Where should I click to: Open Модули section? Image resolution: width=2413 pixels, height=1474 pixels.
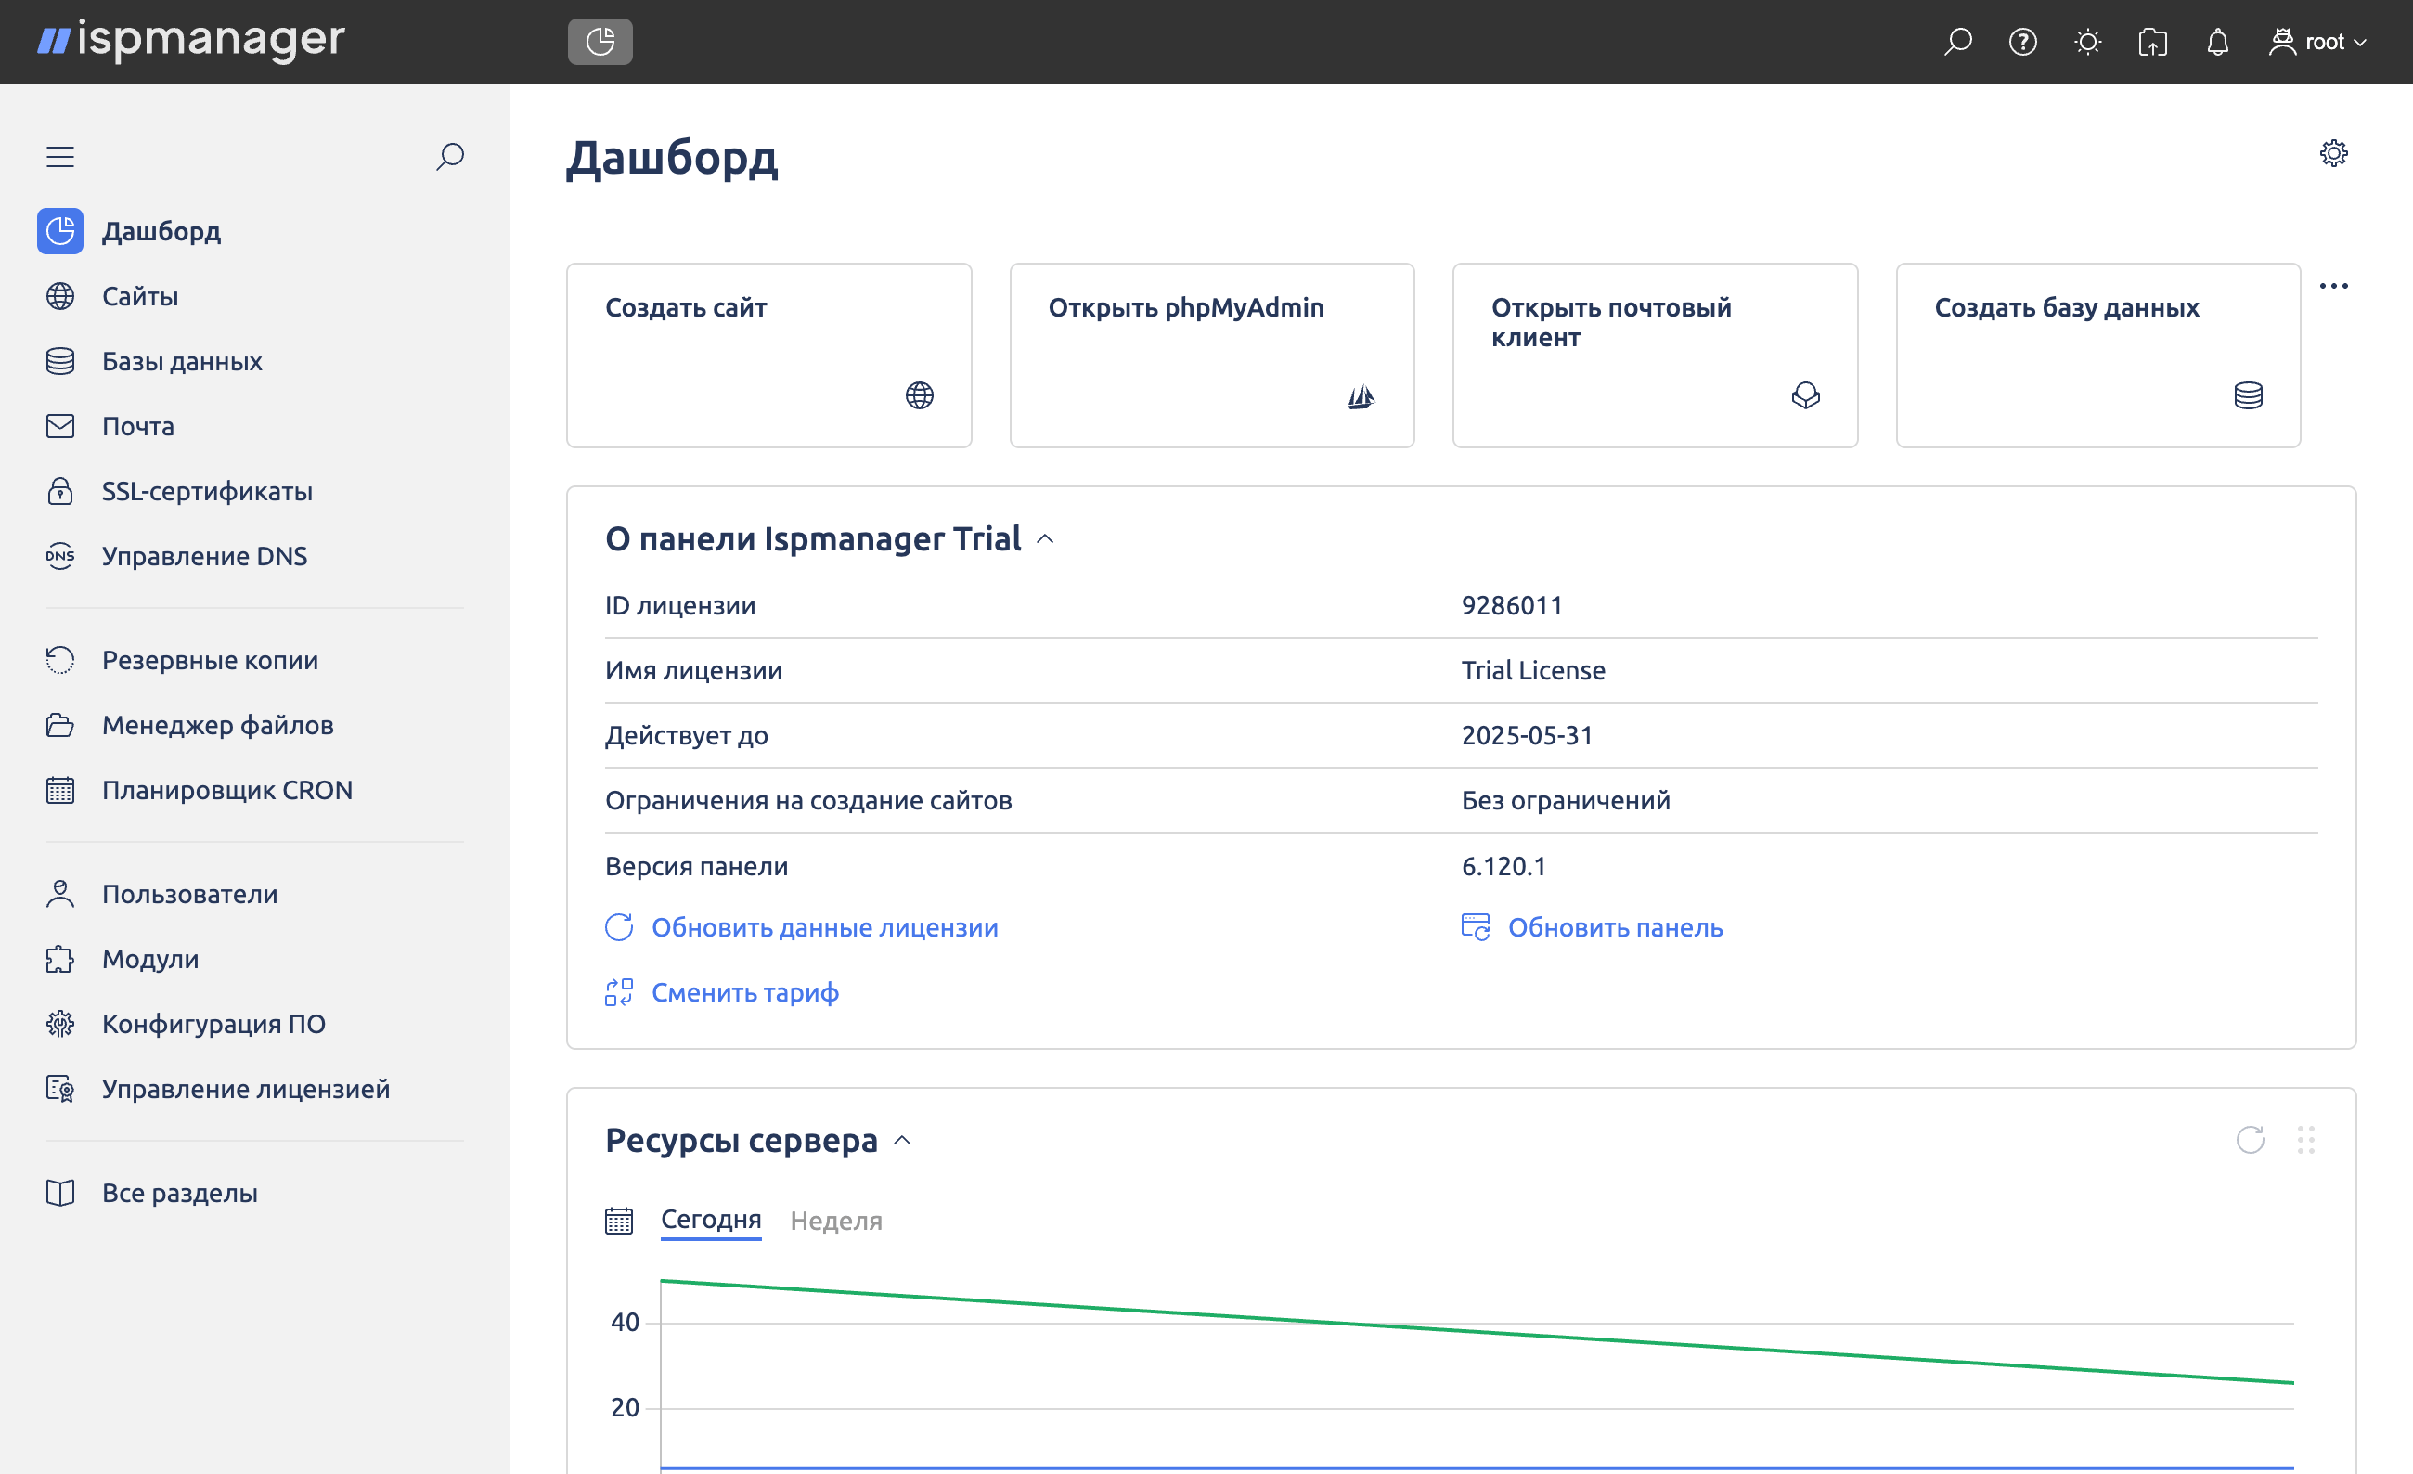pos(150,959)
